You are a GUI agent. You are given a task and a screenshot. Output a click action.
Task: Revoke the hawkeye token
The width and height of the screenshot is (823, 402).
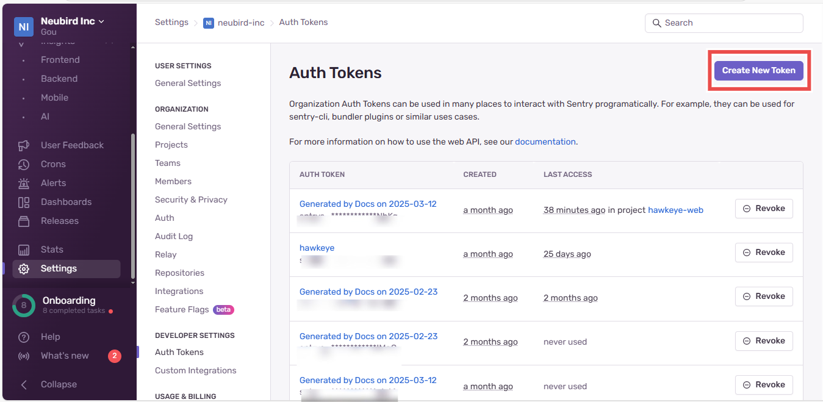(x=764, y=252)
